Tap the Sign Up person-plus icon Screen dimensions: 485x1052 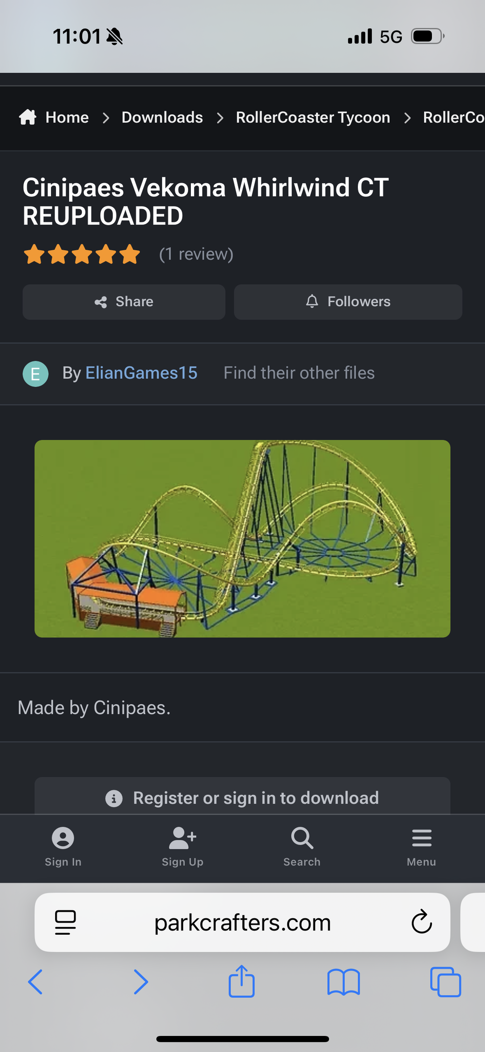click(x=183, y=838)
